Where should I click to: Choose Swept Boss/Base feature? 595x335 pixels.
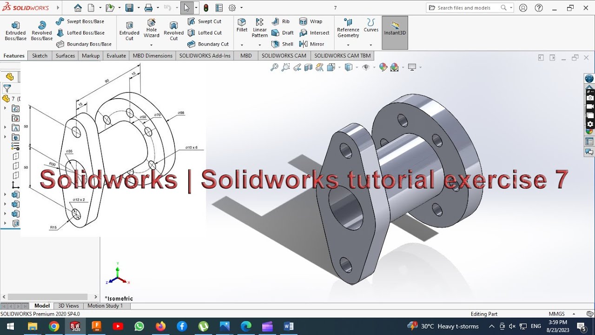pos(80,21)
